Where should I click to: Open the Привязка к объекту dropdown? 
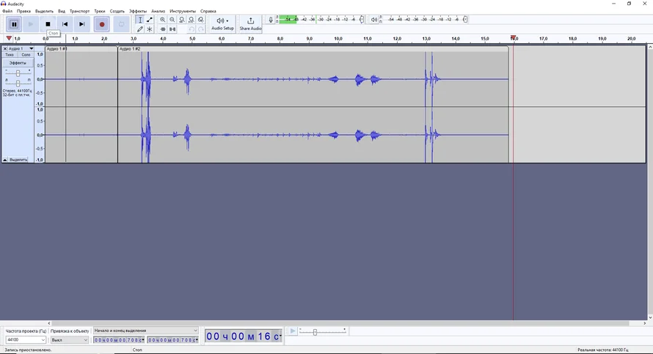(x=85, y=340)
